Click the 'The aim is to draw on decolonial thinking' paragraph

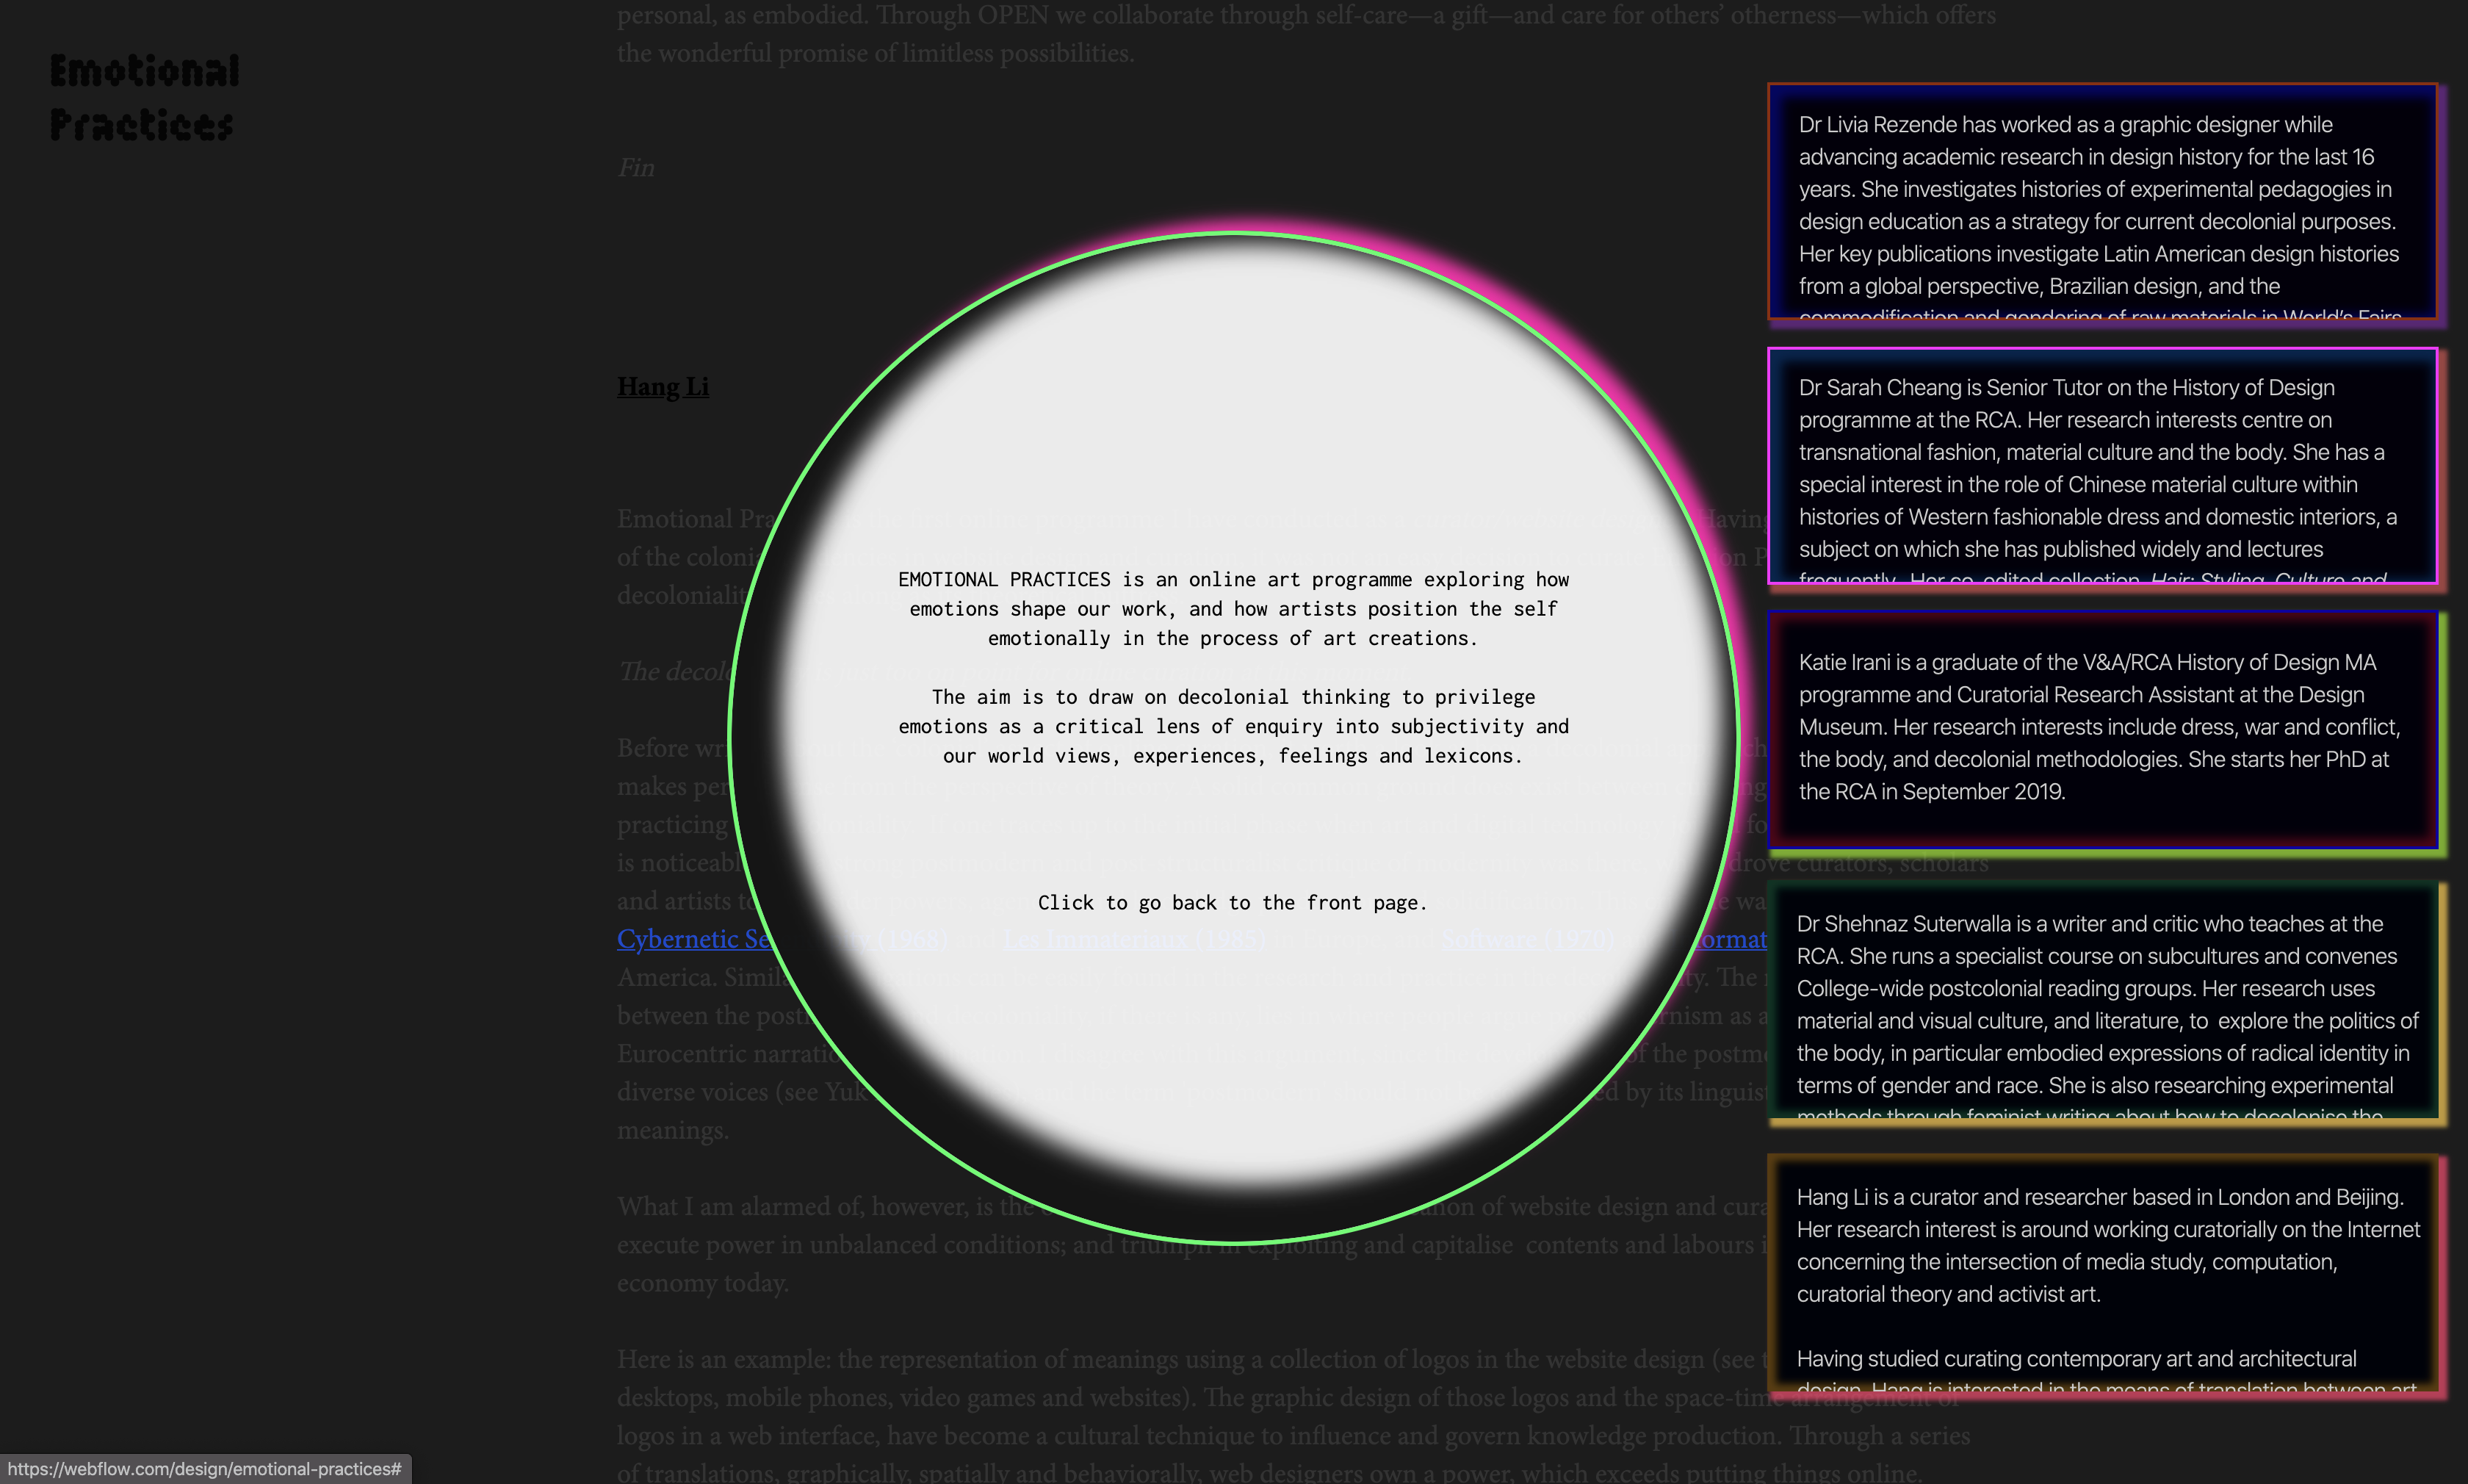point(1233,726)
